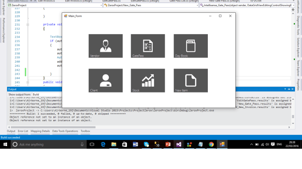Open the volume control in the tray
The width and height of the screenshot is (302, 169).
[x=267, y=144]
